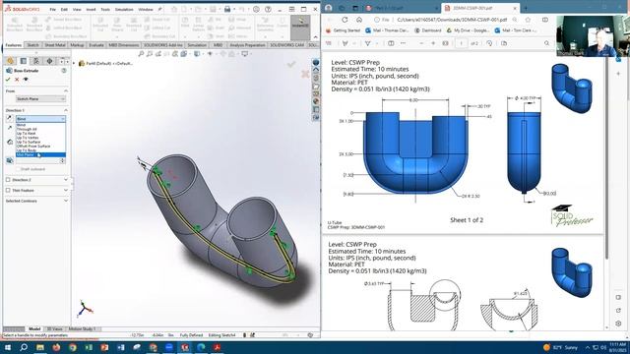This screenshot has width=630, height=354.
Task: Switch to Motion Study 1 bottom tab
Action: [x=82, y=328]
